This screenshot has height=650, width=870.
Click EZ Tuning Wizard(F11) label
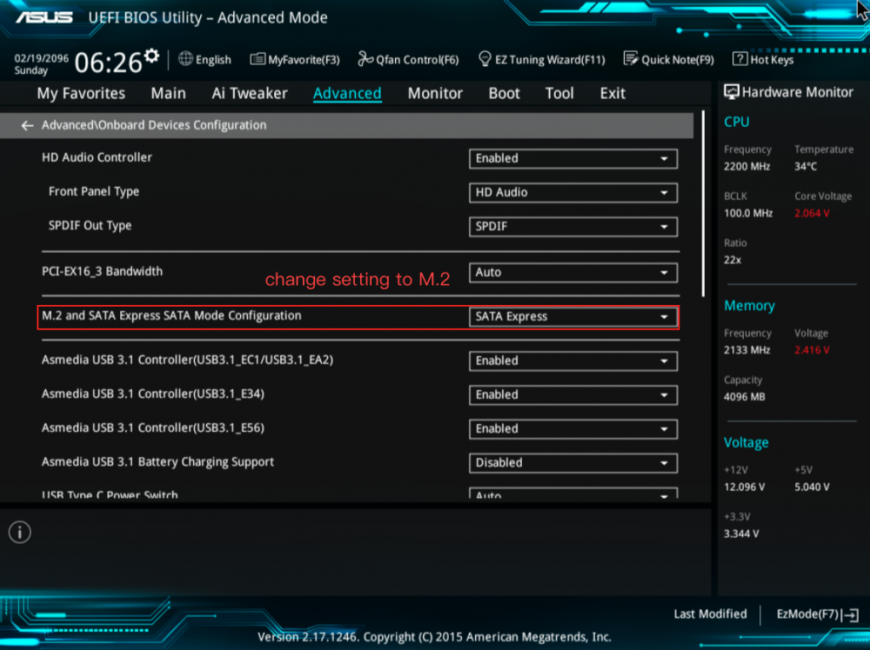(x=550, y=60)
